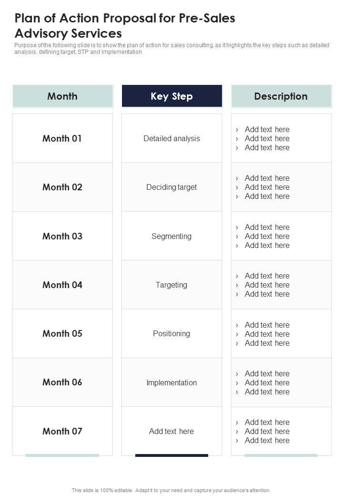Select the Month 03 cell
Screen dimensions: 343x496
[x=62, y=236]
